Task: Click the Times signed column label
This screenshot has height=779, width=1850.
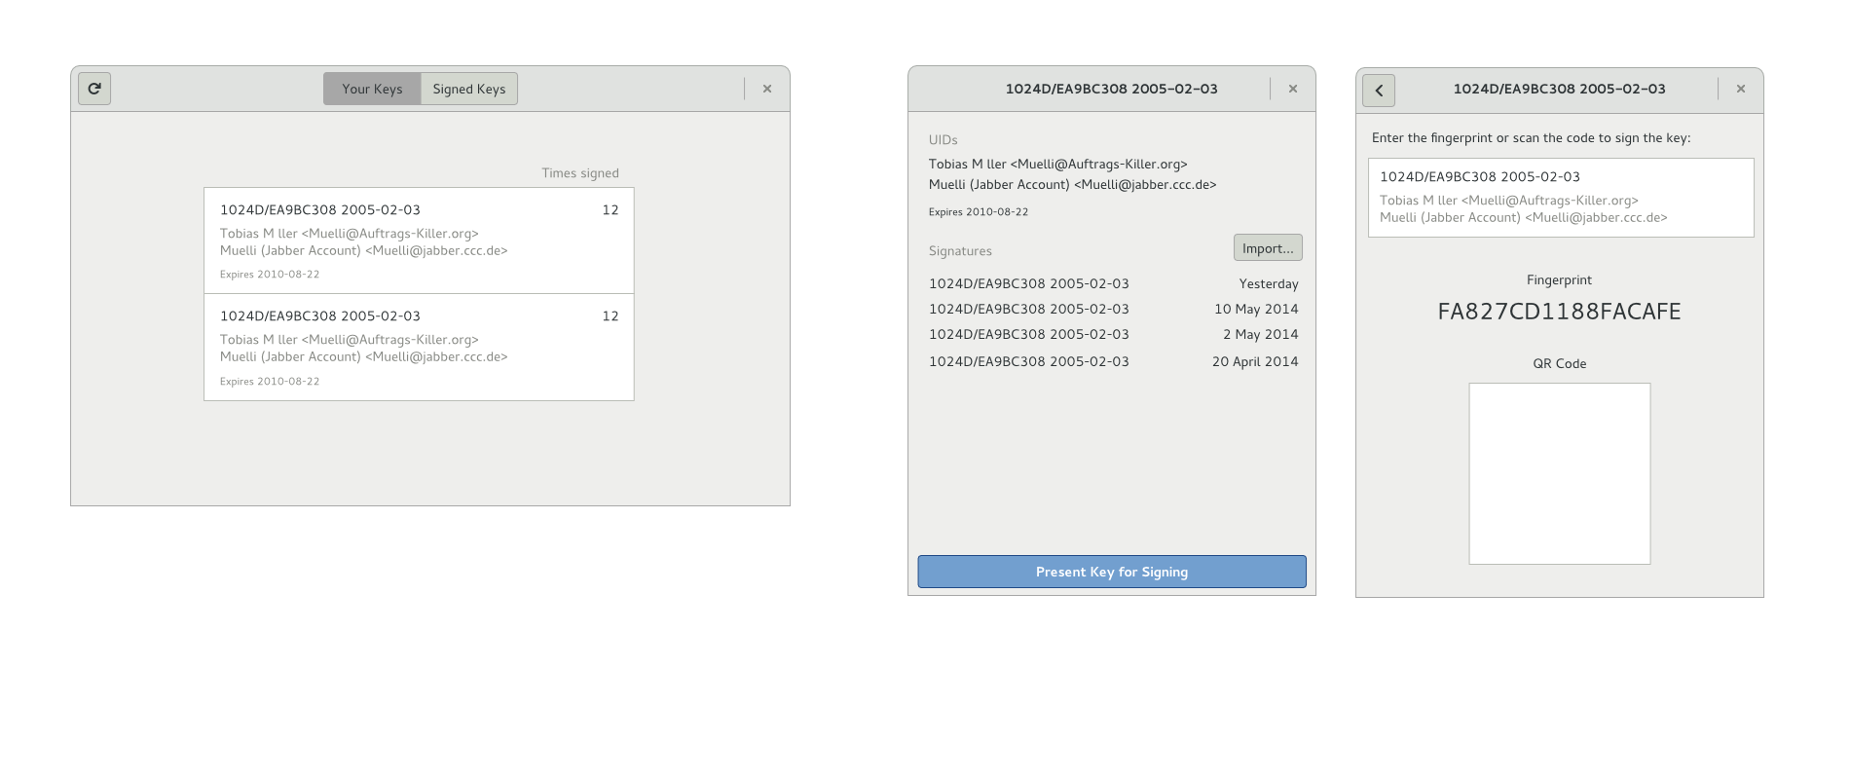Action: tap(580, 173)
